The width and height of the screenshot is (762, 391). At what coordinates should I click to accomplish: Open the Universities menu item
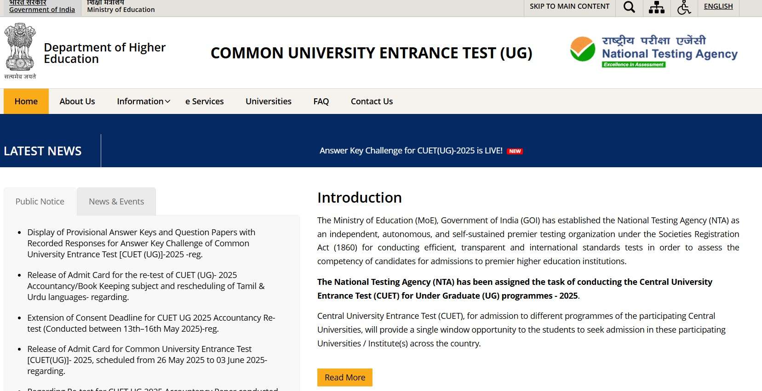[269, 101]
